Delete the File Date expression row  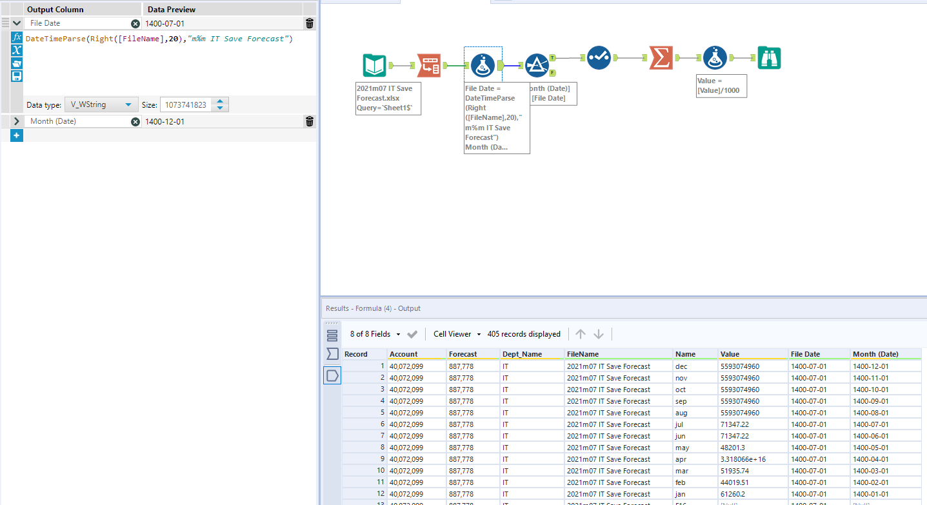310,23
